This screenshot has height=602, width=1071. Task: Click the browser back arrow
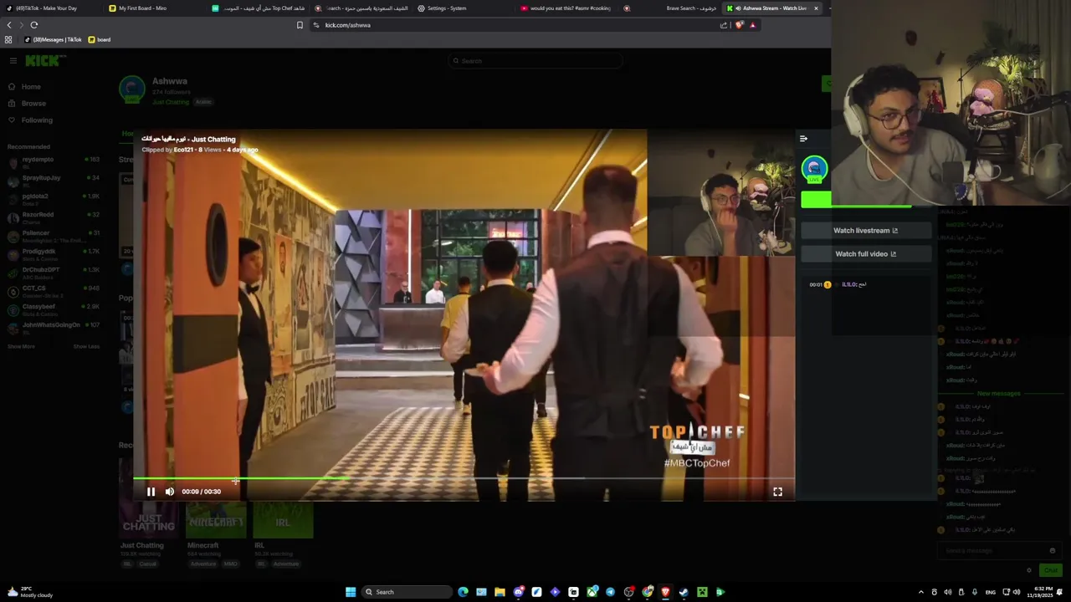click(9, 25)
